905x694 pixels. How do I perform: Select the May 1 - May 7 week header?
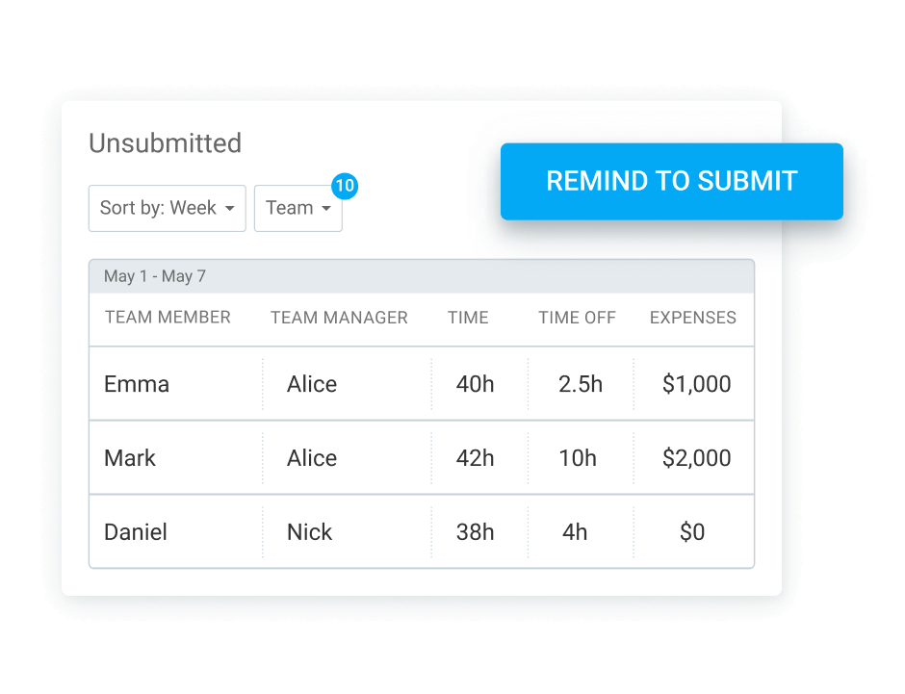tap(155, 276)
